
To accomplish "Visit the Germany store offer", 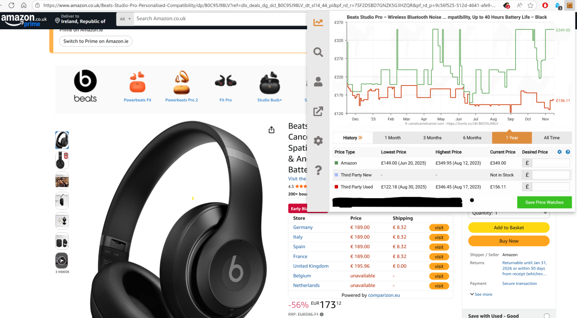I will [439, 227].
